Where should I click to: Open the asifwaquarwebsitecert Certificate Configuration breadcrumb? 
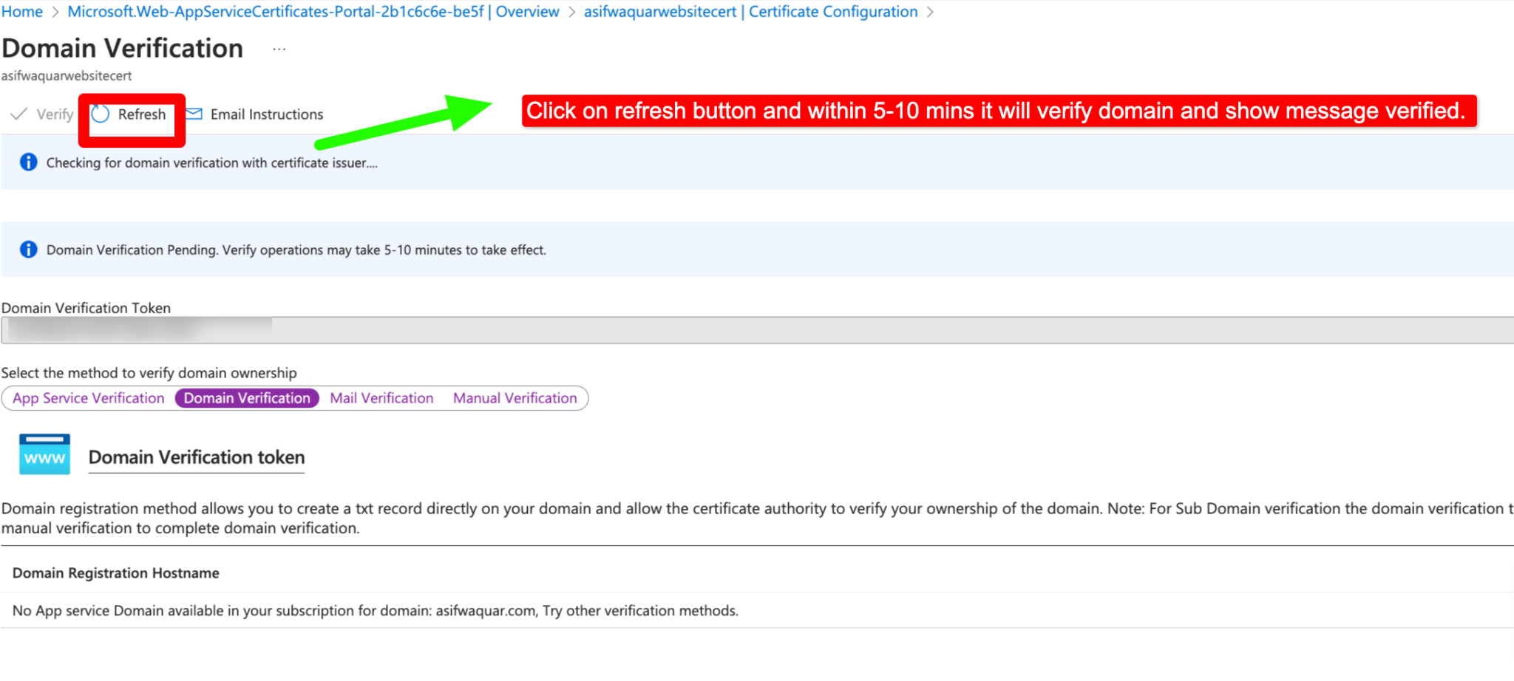pyautogui.click(x=749, y=12)
